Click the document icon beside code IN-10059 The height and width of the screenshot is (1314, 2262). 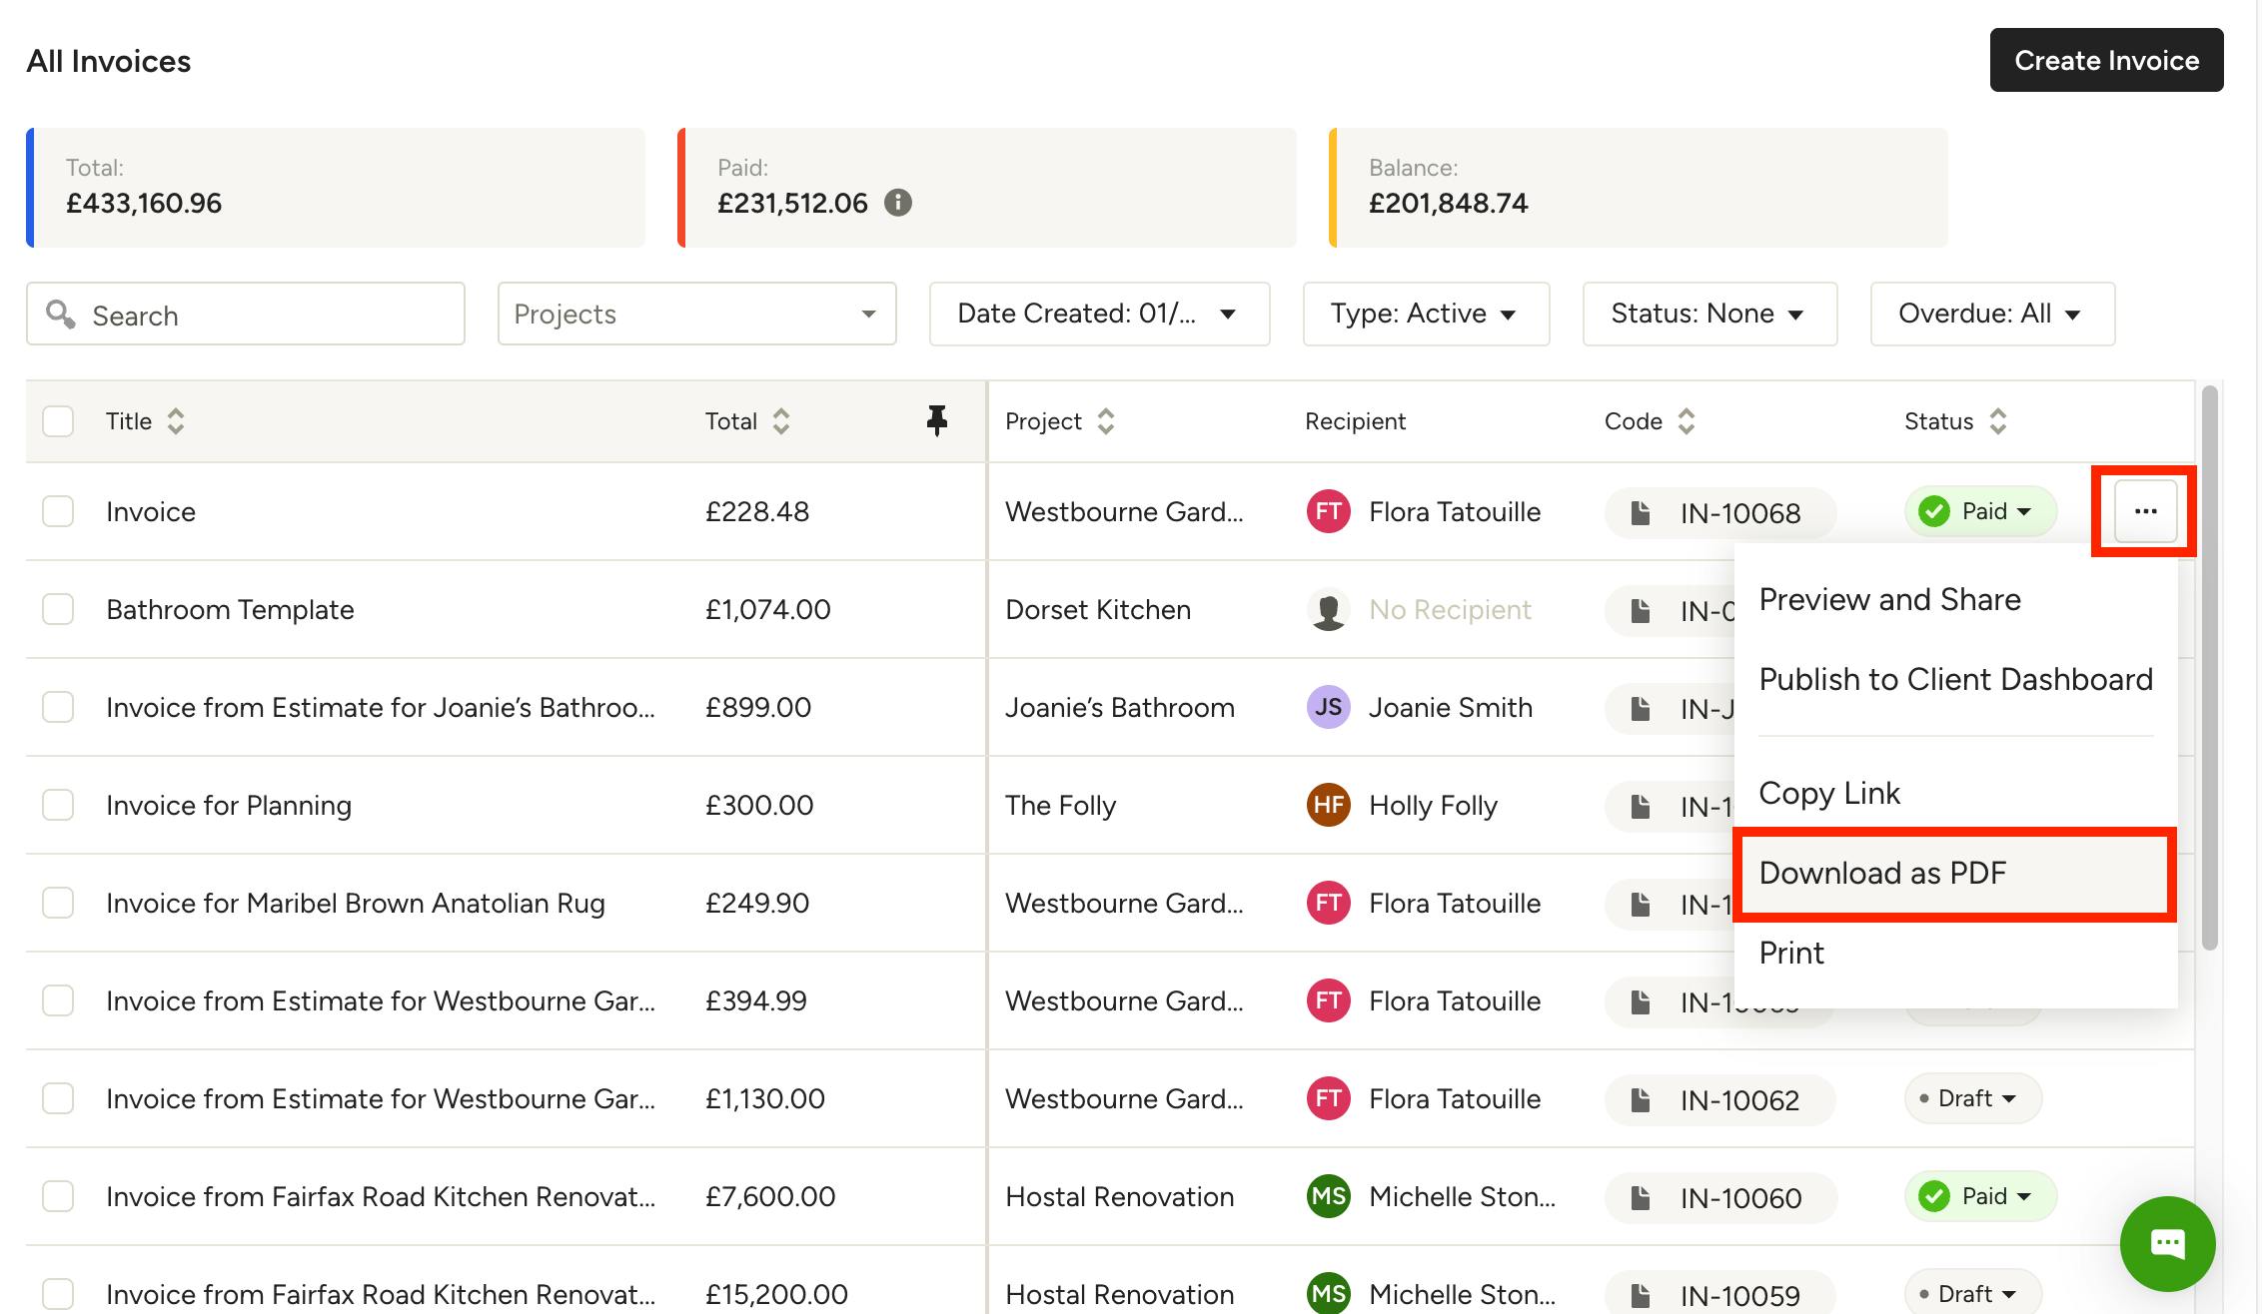tap(1640, 1296)
